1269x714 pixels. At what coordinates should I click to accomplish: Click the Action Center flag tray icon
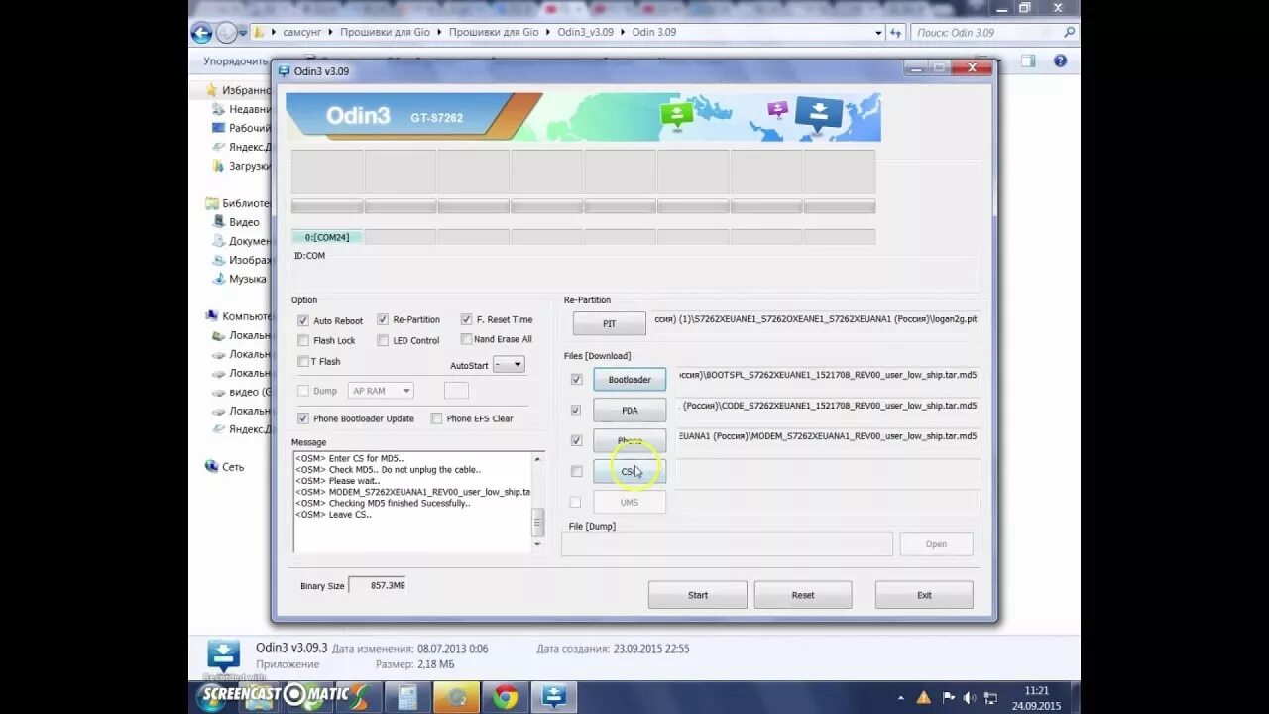click(x=949, y=698)
